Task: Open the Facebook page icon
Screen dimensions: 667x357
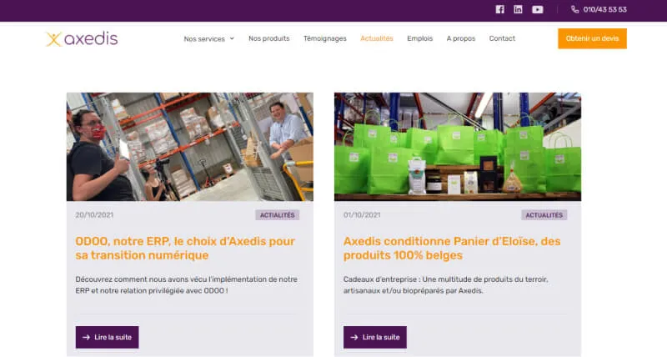Action: coord(499,9)
